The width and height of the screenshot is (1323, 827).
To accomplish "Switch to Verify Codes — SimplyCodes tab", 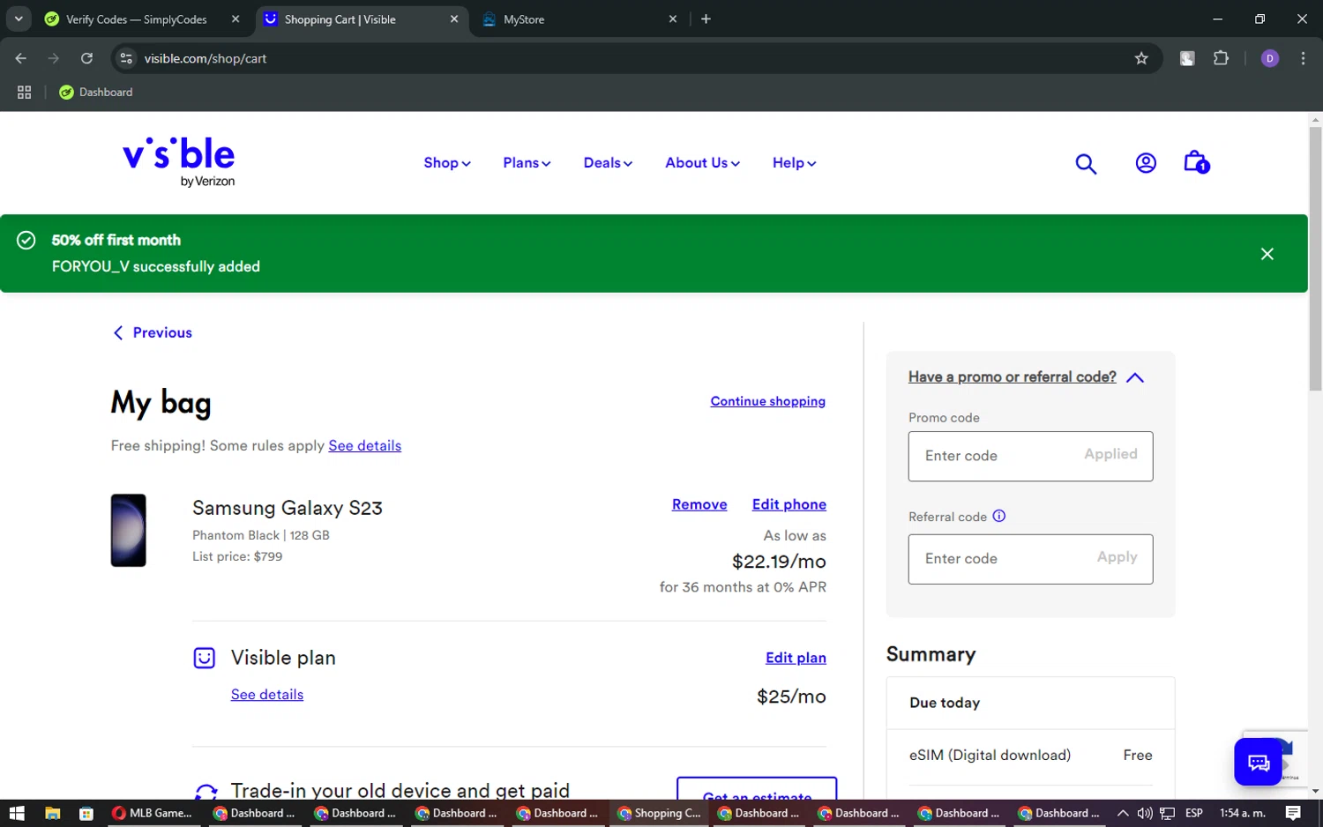I will 136,19.
